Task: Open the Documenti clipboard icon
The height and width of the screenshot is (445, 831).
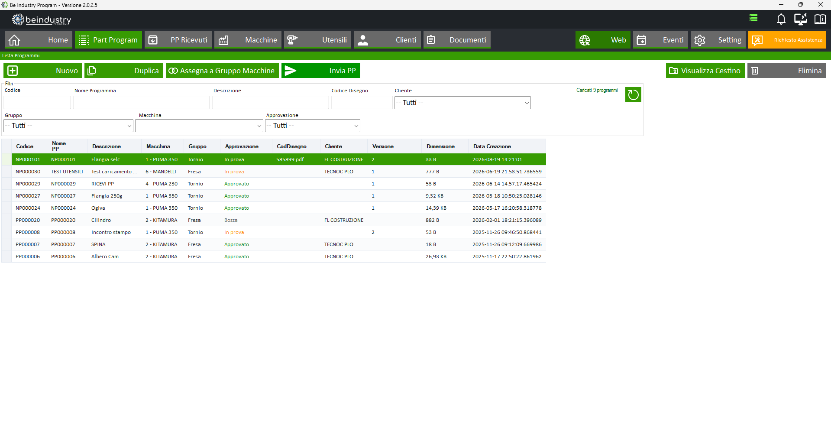Action: pos(431,40)
